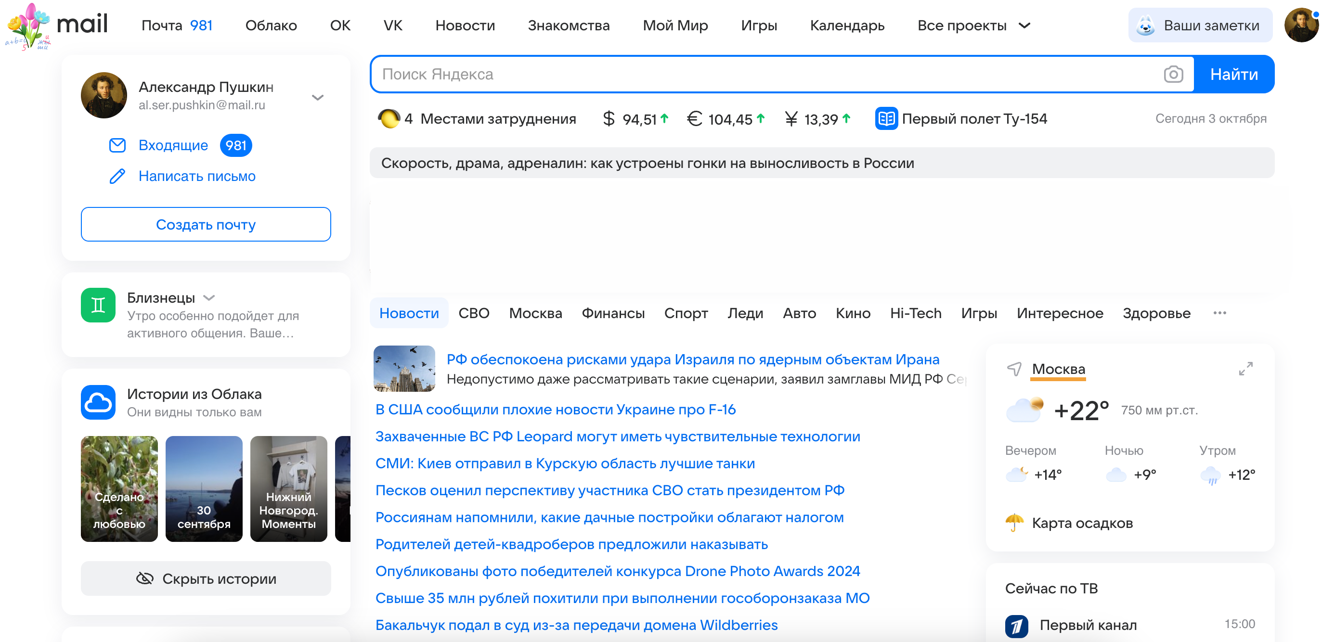Click the location arrow icon beside Москва
This screenshot has width=1322, height=642.
(x=1014, y=369)
